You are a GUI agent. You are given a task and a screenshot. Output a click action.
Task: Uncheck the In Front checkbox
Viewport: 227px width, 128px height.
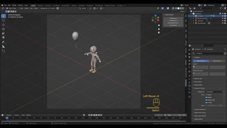206,103
